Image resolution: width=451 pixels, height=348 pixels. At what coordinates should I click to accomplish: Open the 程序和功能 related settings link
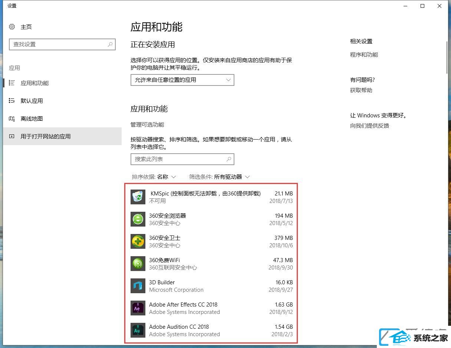click(x=364, y=55)
